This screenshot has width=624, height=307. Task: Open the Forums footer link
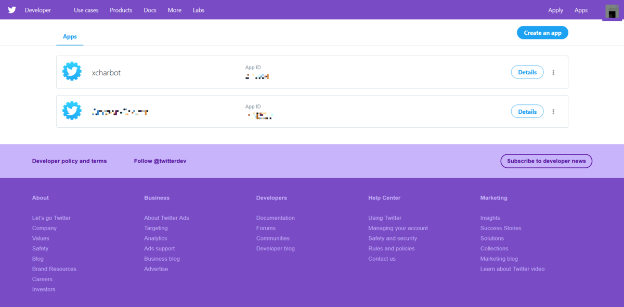click(x=266, y=228)
